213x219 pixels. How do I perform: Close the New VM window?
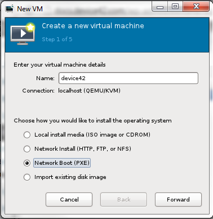pyautogui.click(x=196, y=7)
